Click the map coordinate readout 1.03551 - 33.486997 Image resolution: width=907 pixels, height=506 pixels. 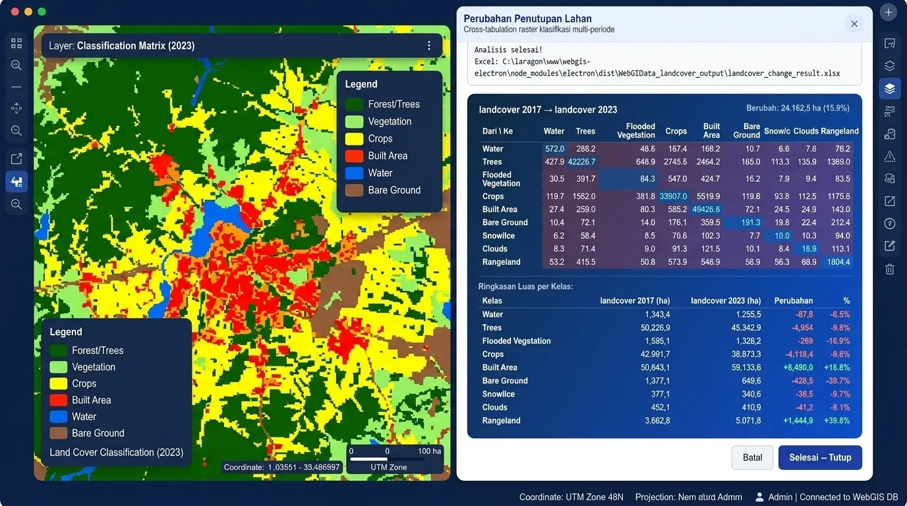282,467
